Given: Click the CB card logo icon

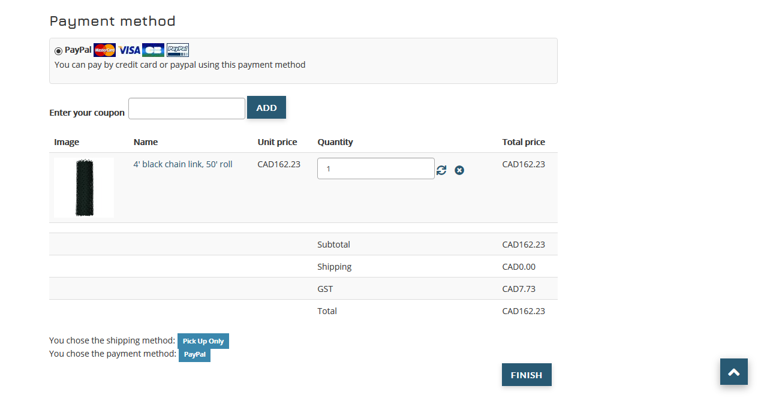Looking at the screenshot, I should [x=153, y=50].
